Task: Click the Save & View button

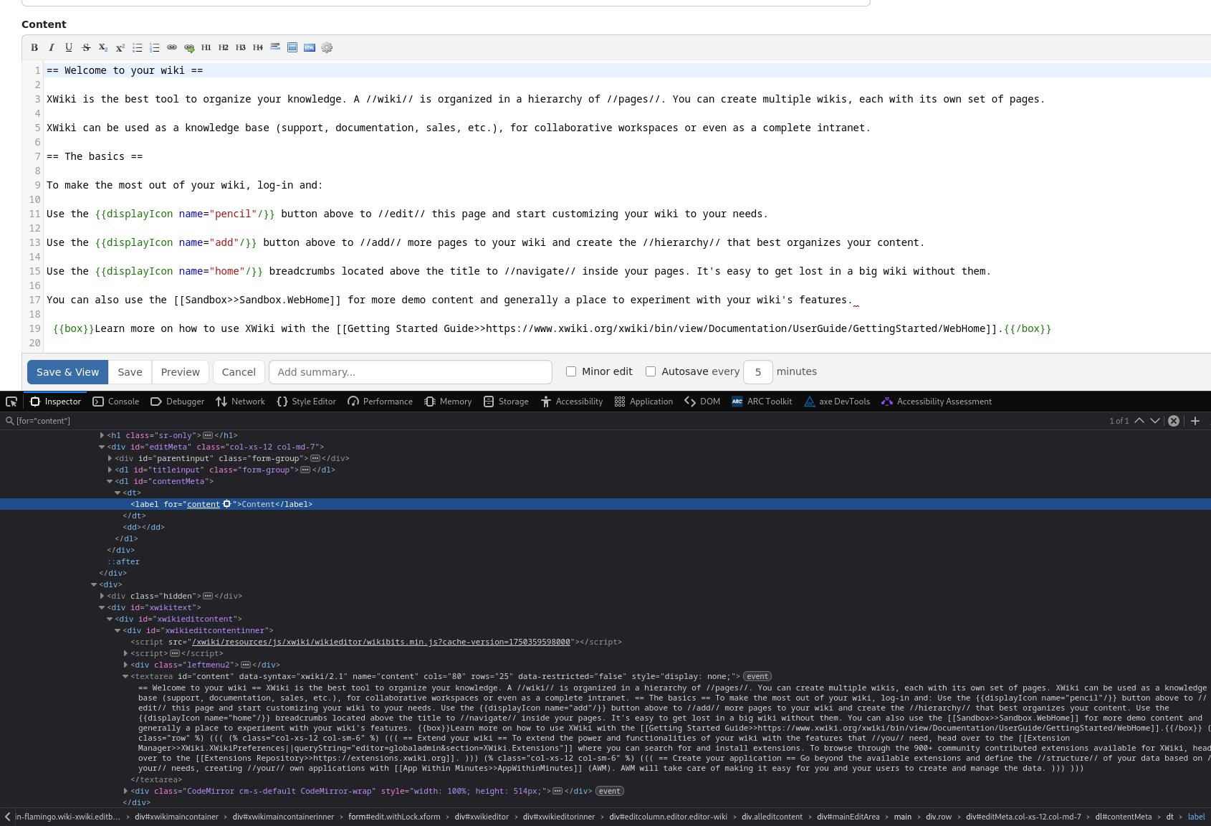Action: click(67, 372)
